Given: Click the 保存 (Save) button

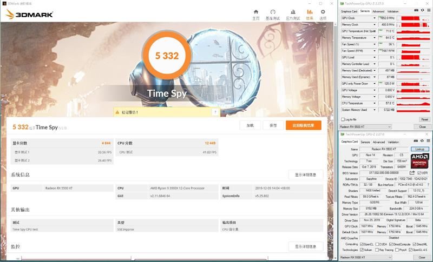Looking at the screenshot, I should tap(273, 125).
